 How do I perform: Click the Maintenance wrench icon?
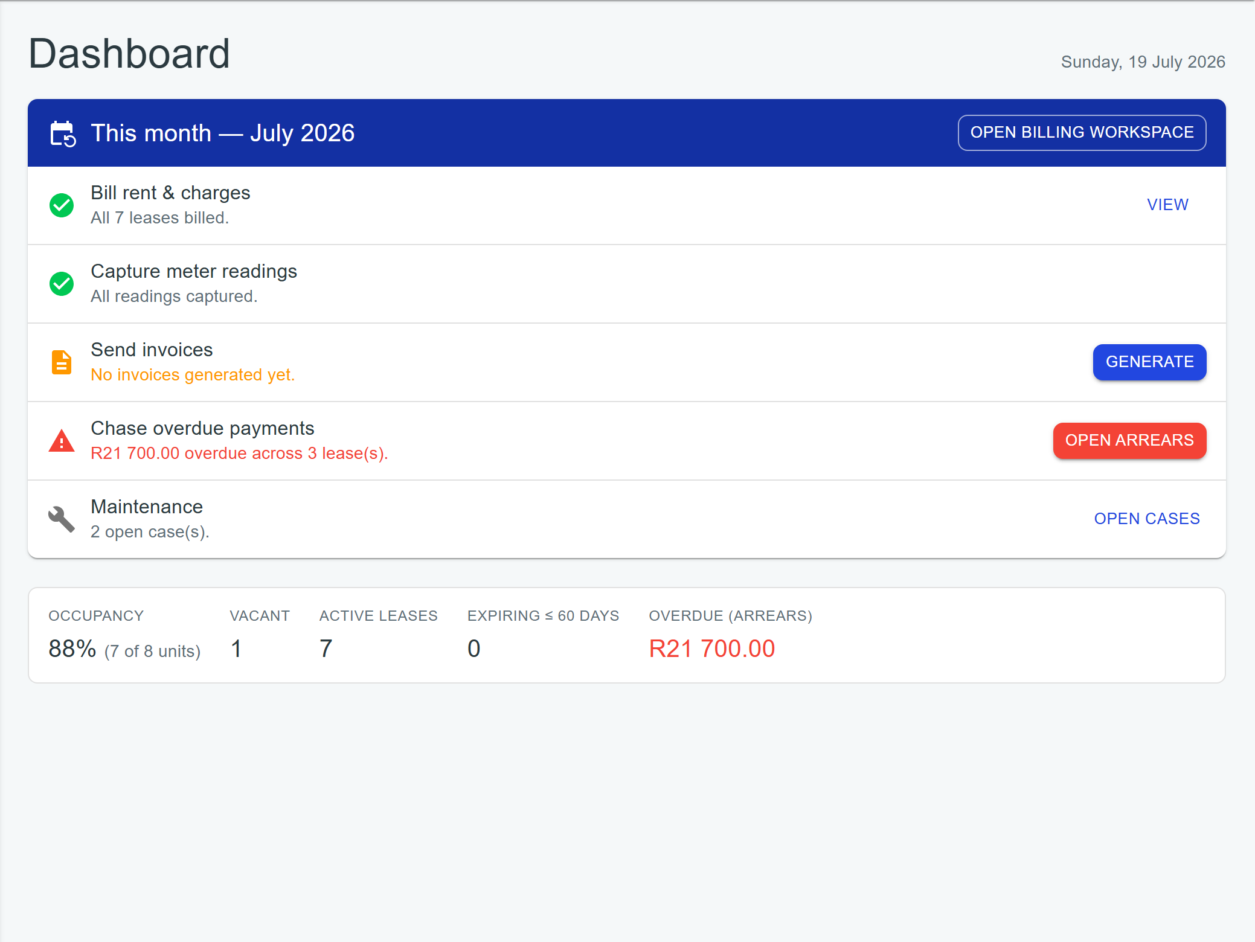coord(62,519)
